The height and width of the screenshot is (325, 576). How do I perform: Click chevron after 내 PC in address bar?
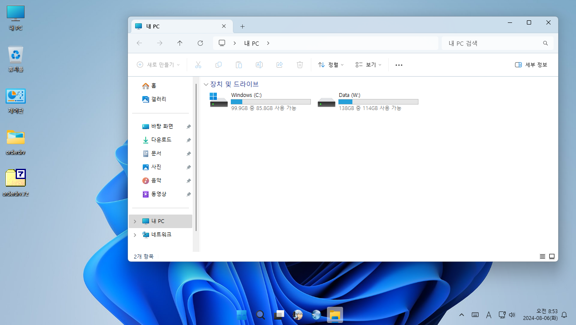coord(268,43)
